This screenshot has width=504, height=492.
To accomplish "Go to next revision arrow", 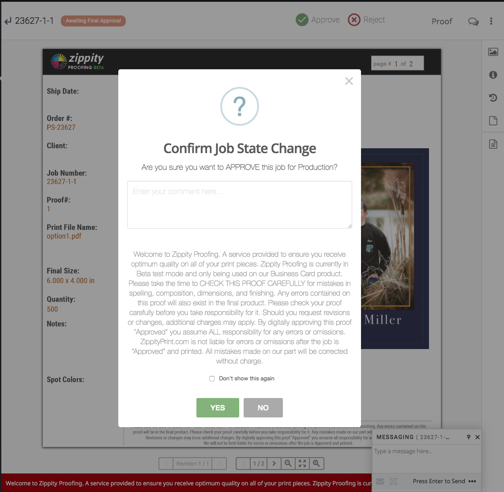I will click(219, 463).
